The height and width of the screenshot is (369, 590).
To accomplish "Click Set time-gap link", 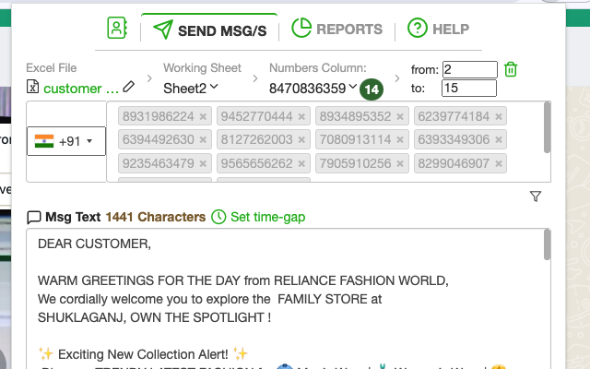I will coord(267,218).
